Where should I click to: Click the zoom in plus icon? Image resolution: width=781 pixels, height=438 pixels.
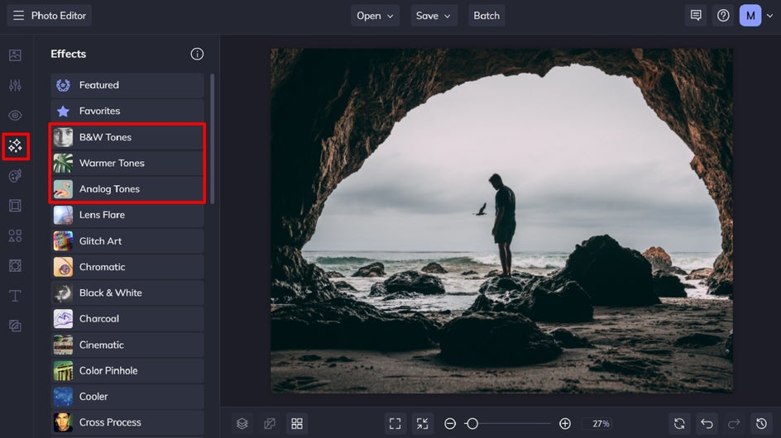565,424
